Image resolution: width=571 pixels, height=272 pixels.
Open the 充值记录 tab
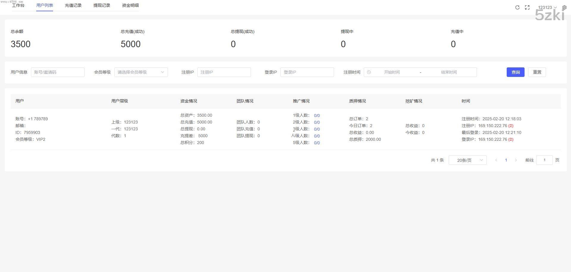[73, 5]
